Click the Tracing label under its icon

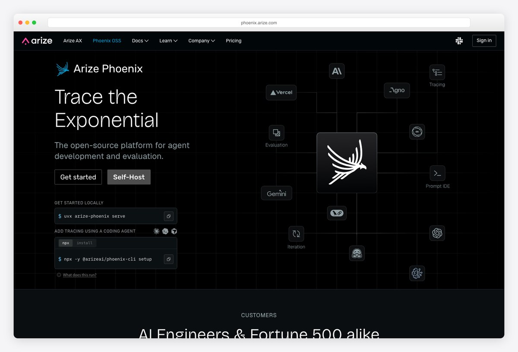pyautogui.click(x=437, y=85)
